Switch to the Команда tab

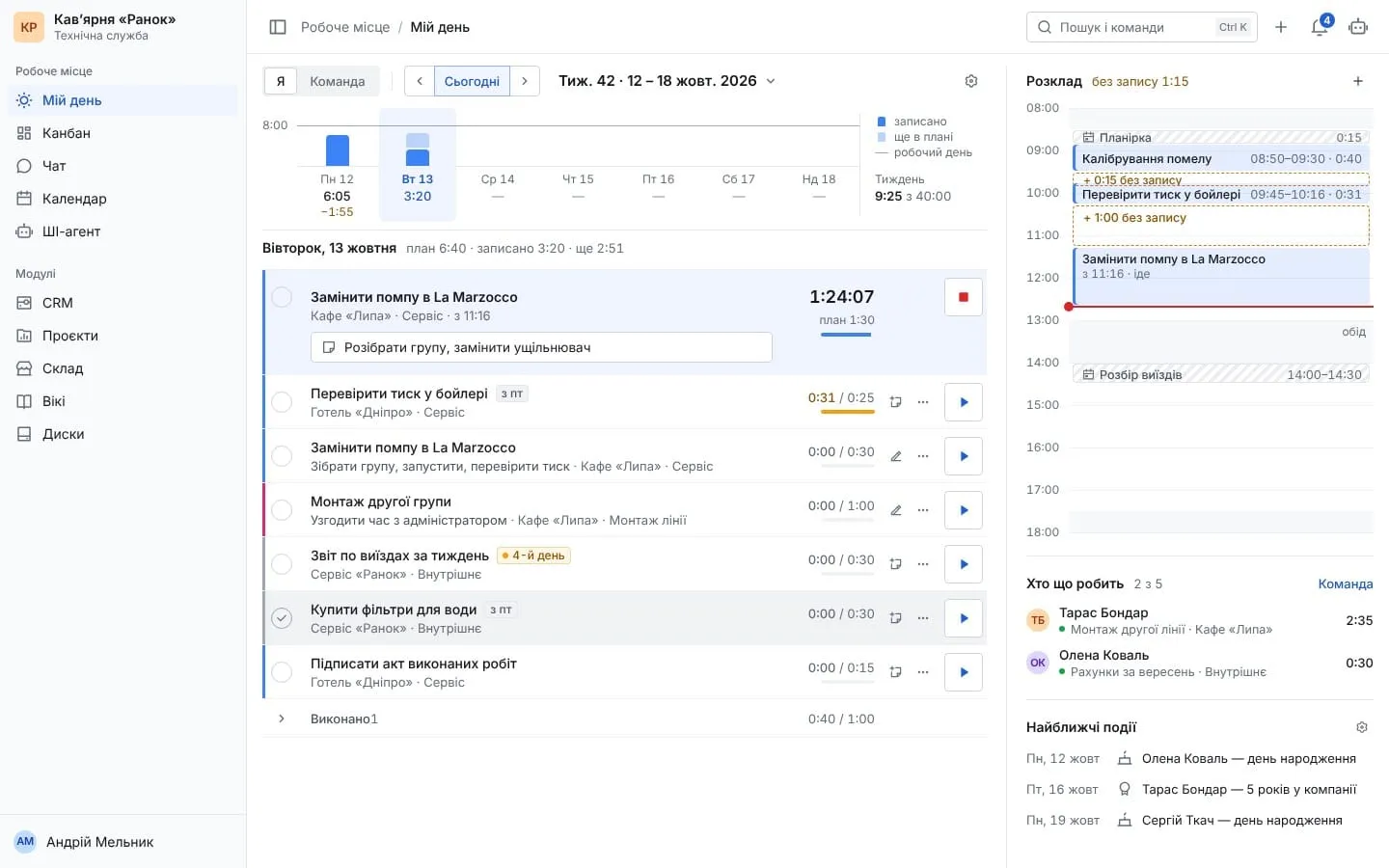coord(338,81)
